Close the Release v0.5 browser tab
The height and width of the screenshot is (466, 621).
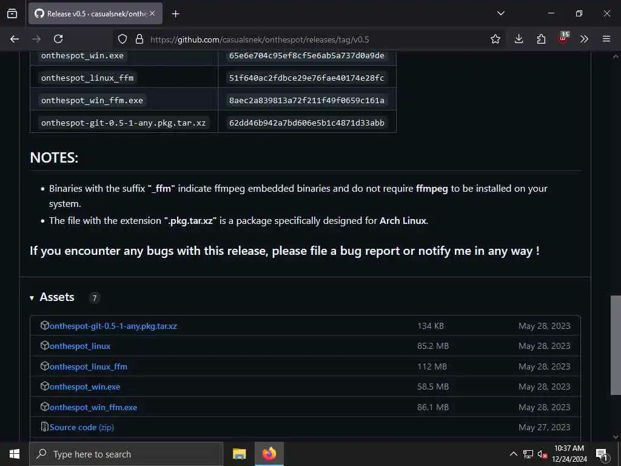(x=152, y=13)
